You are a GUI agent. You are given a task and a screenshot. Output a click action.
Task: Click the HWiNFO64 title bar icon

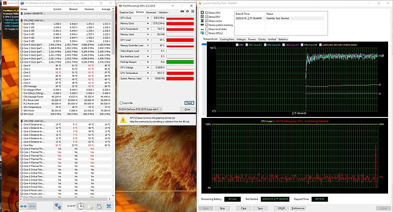pyautogui.click(x=22, y=3)
